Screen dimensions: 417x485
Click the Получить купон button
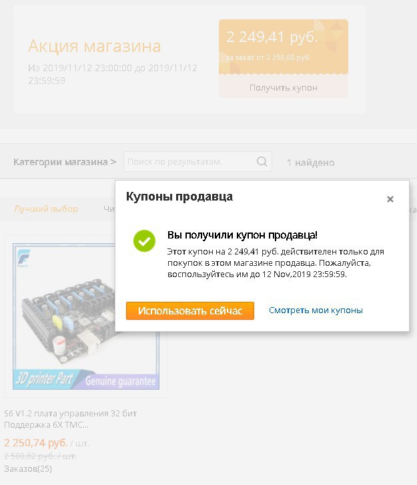pos(283,87)
